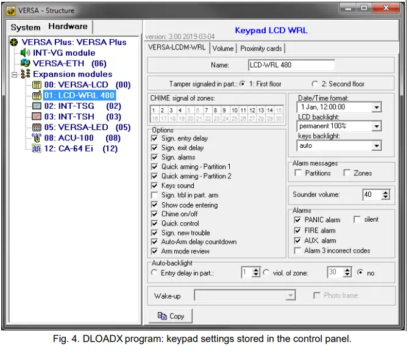Uncheck Sign. alarms option

[x=154, y=158]
